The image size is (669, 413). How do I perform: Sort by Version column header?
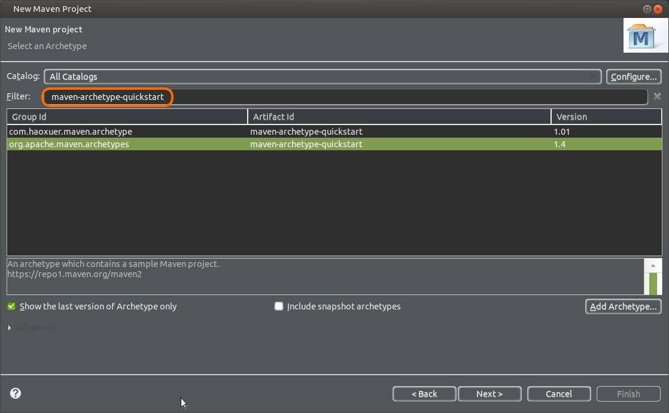coord(606,117)
